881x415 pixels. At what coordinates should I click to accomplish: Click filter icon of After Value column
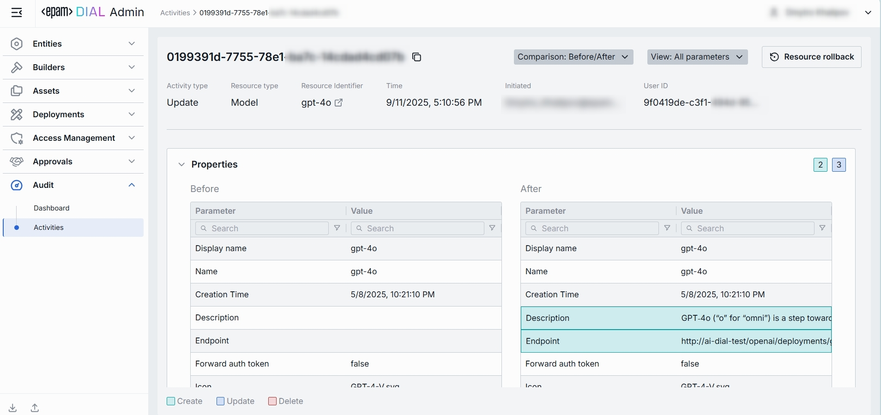(x=822, y=228)
